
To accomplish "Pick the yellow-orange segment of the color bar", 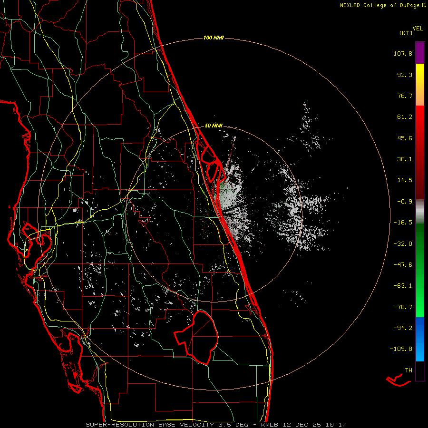I will pyautogui.click(x=420, y=85).
